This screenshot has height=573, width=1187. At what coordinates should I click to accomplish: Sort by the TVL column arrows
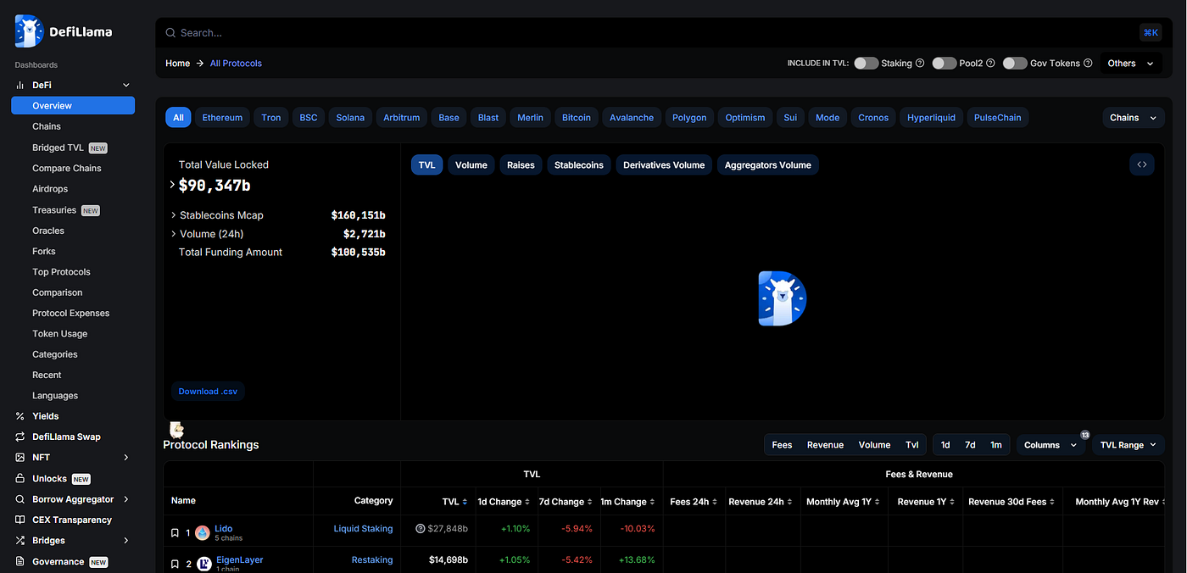[465, 503]
